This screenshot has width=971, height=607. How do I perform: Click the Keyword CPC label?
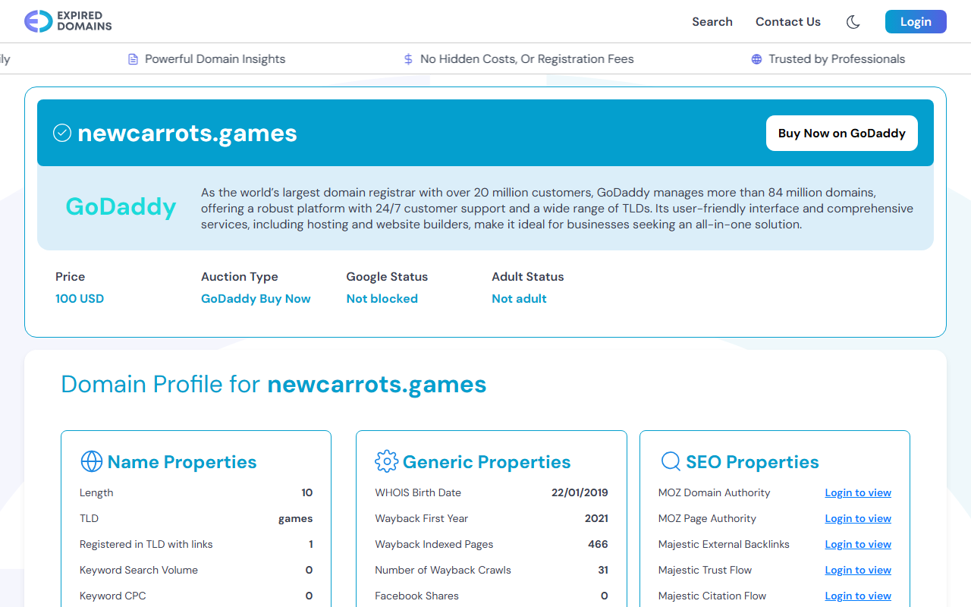(113, 596)
